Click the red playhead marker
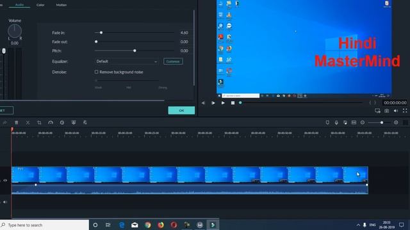410x230 pixels. (12, 130)
